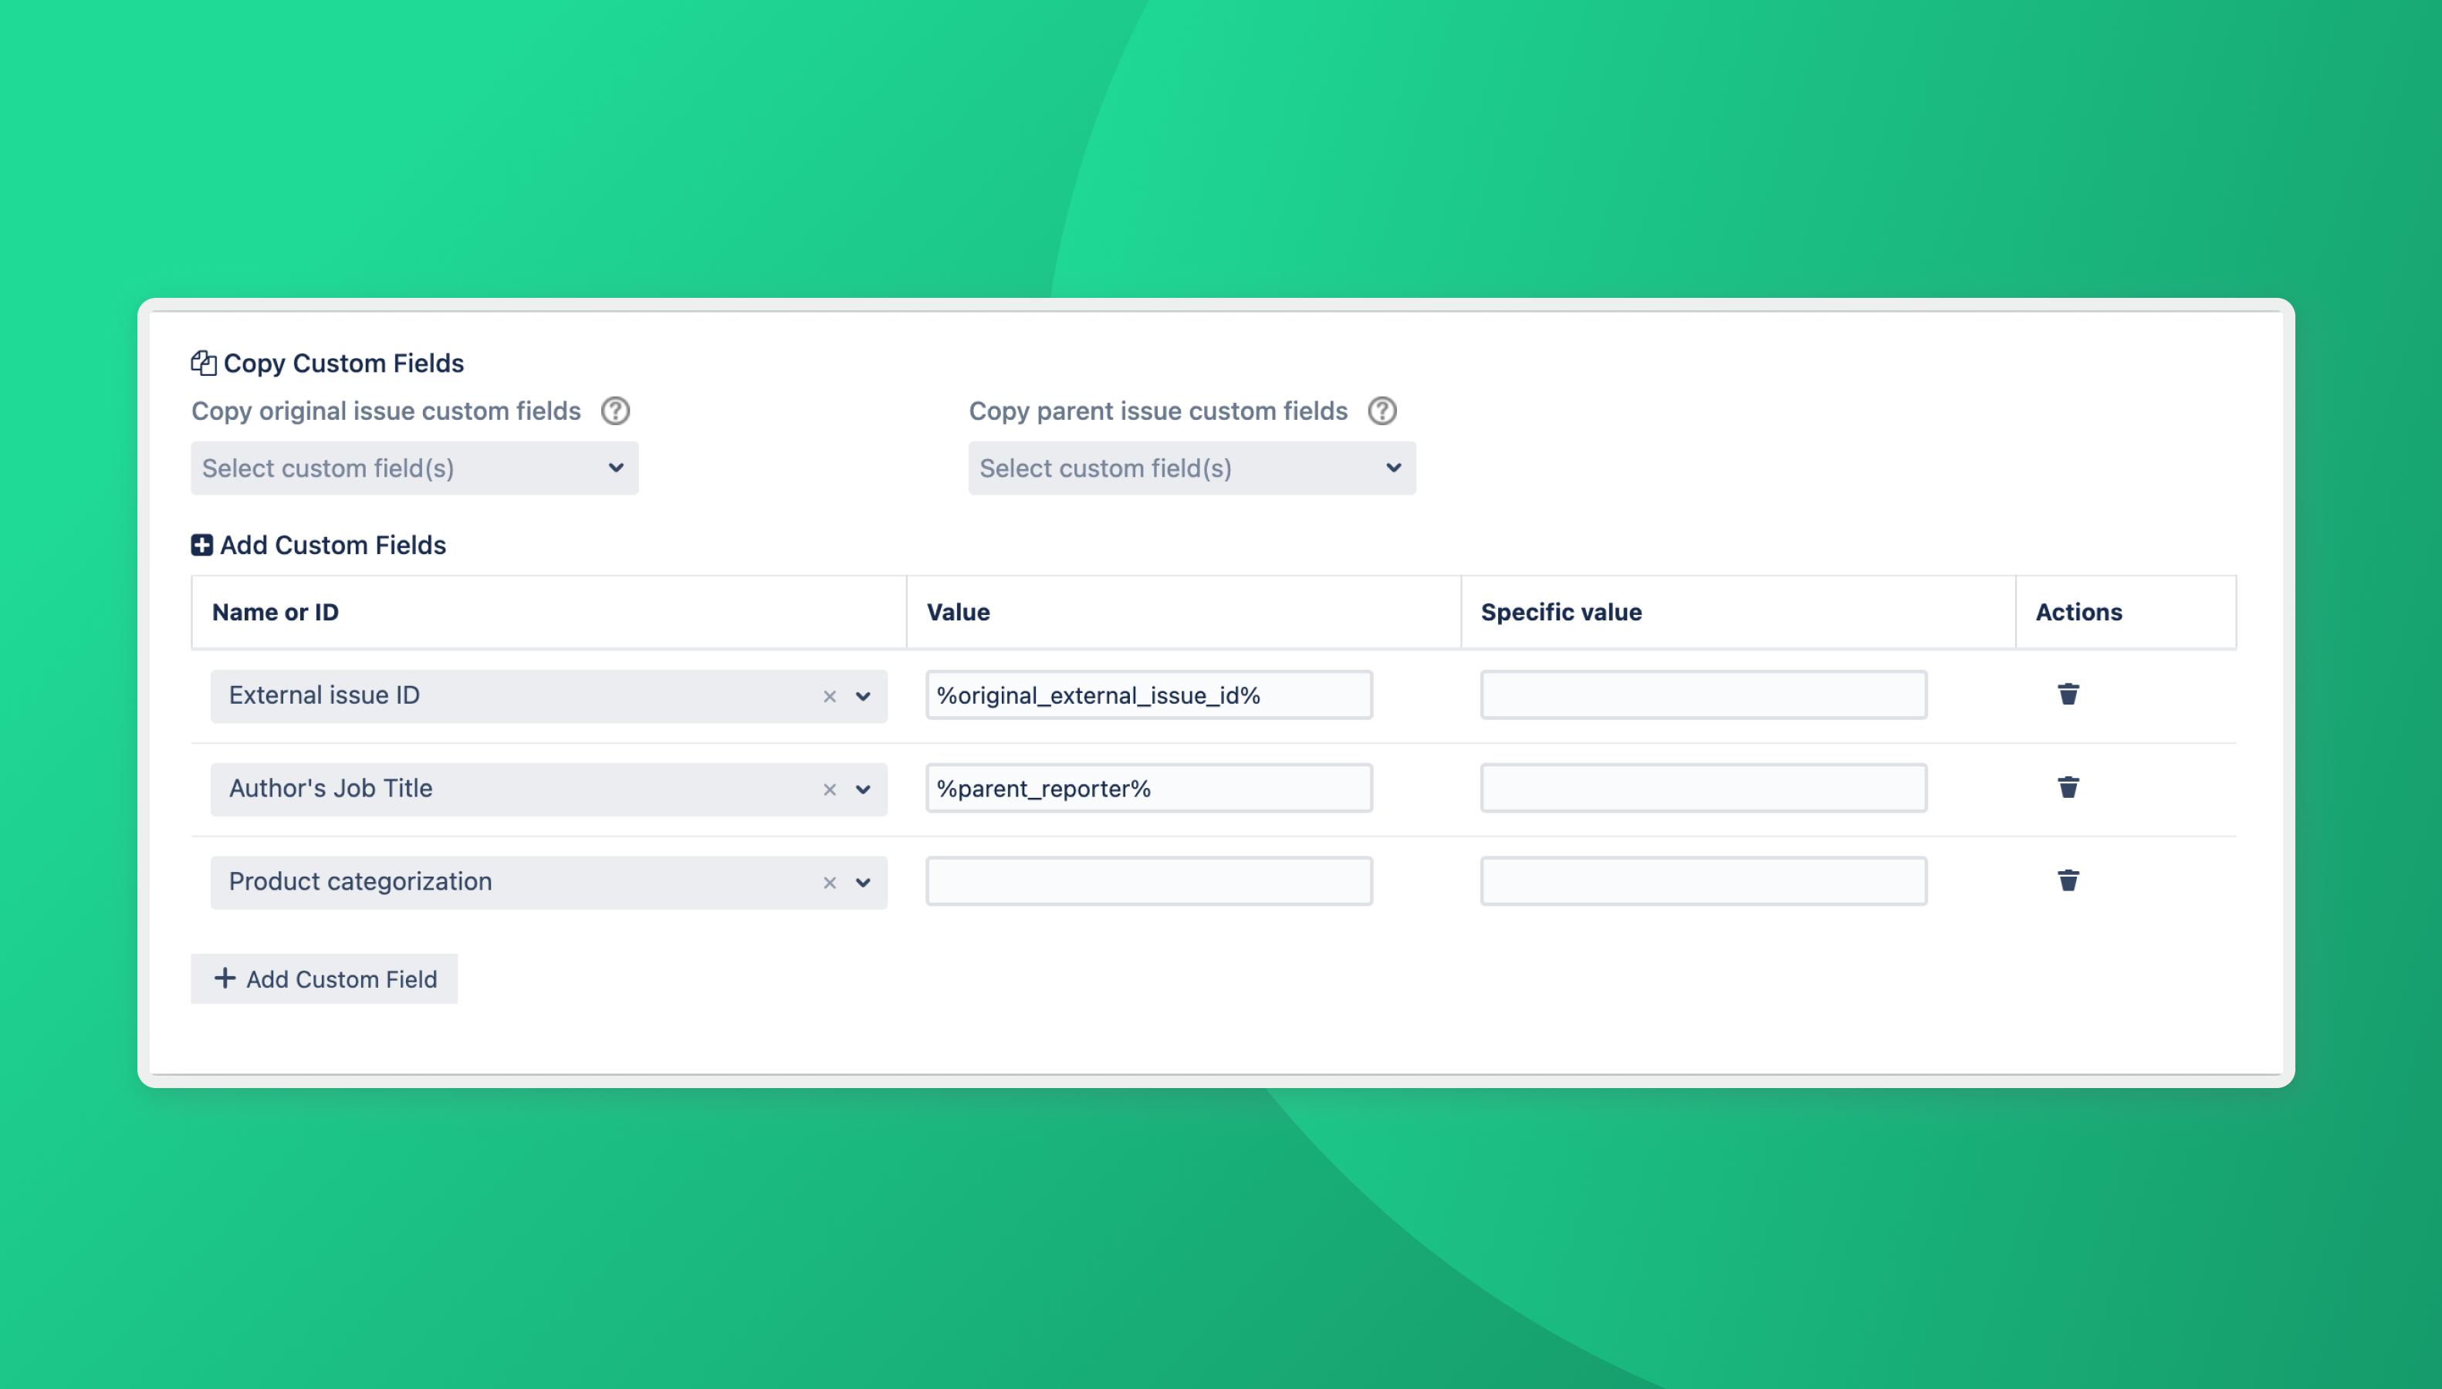Delete the Product categorization row
2442x1389 pixels.
tap(2067, 880)
